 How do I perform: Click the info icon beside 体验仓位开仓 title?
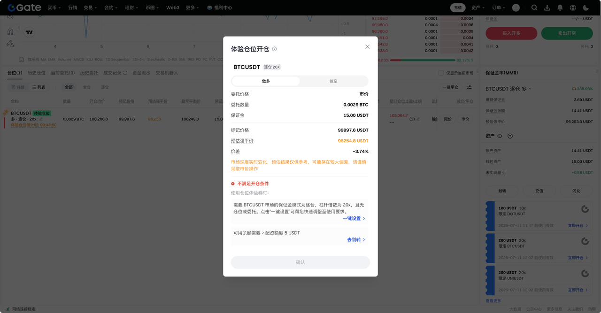[x=274, y=49]
